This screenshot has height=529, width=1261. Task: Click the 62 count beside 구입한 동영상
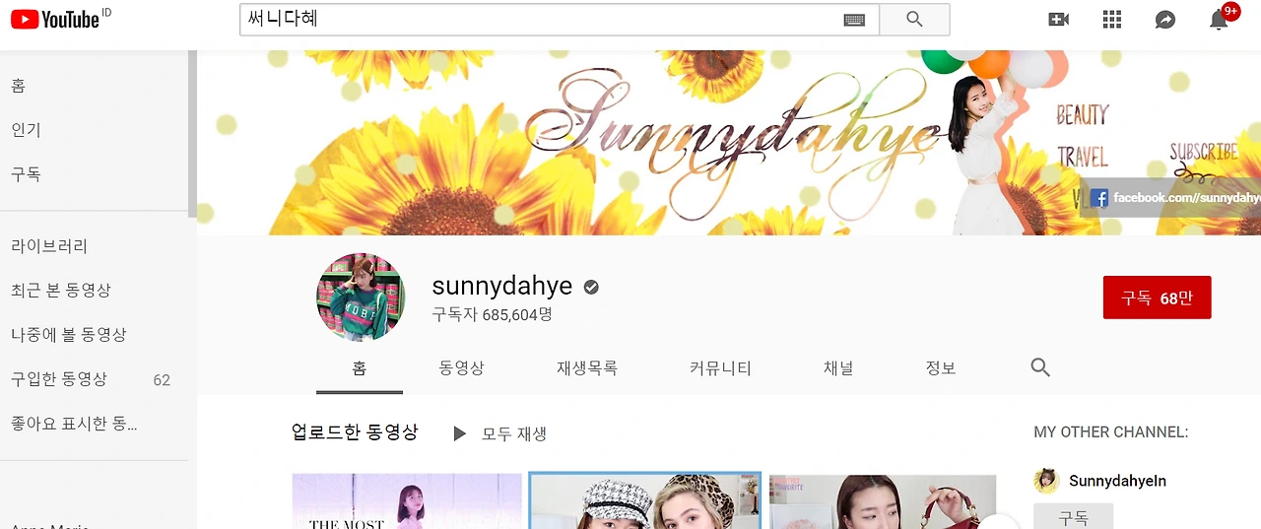tap(162, 379)
